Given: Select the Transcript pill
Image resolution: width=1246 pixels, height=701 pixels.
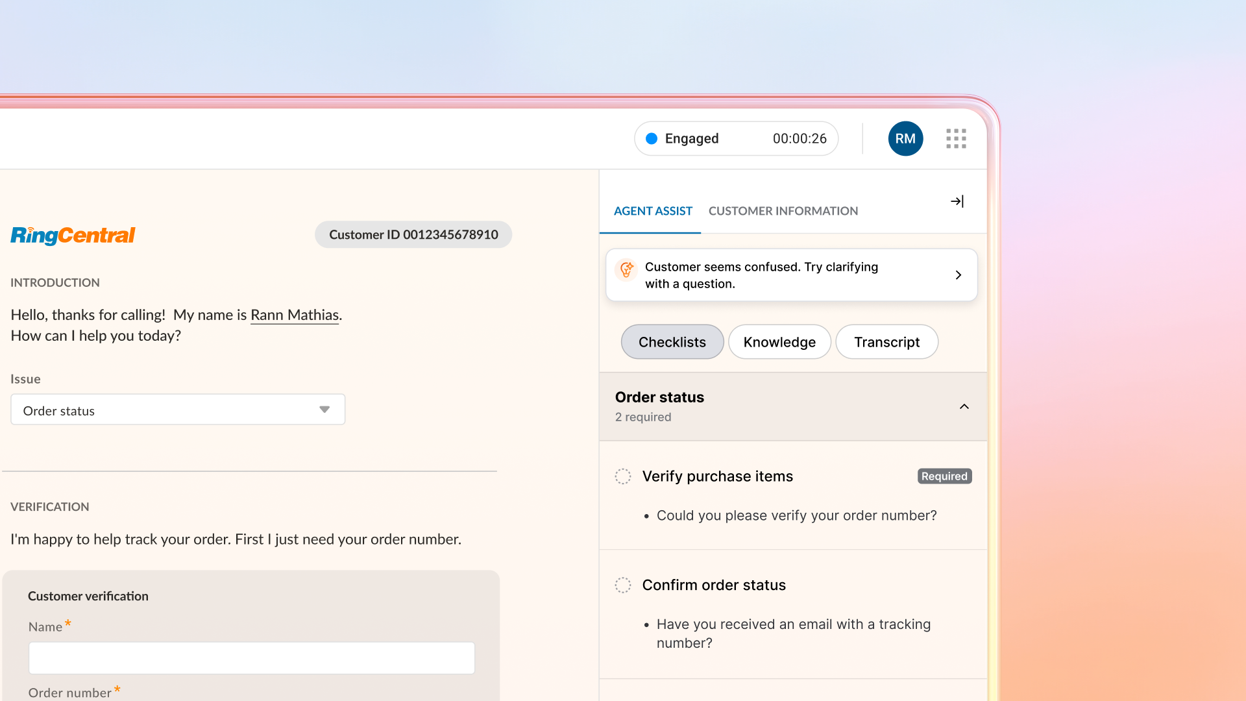Looking at the screenshot, I should tap(886, 342).
